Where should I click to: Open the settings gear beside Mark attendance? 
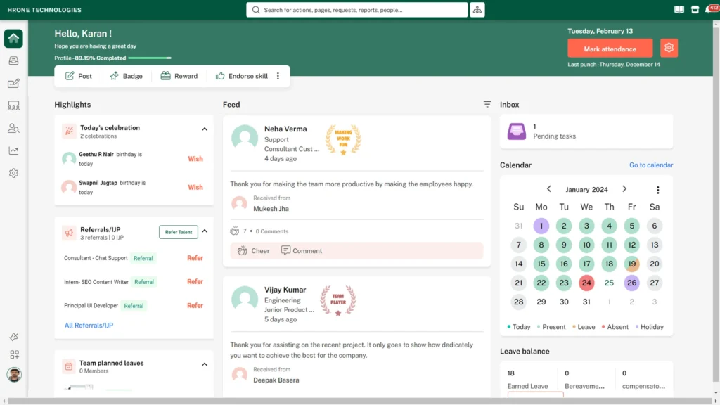pyautogui.click(x=668, y=48)
